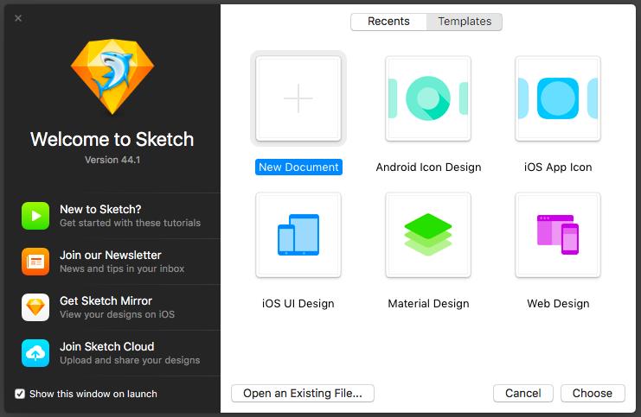Screen dimensions: 641x417
Task: Choose the iOS UI Design template
Action: point(298,235)
